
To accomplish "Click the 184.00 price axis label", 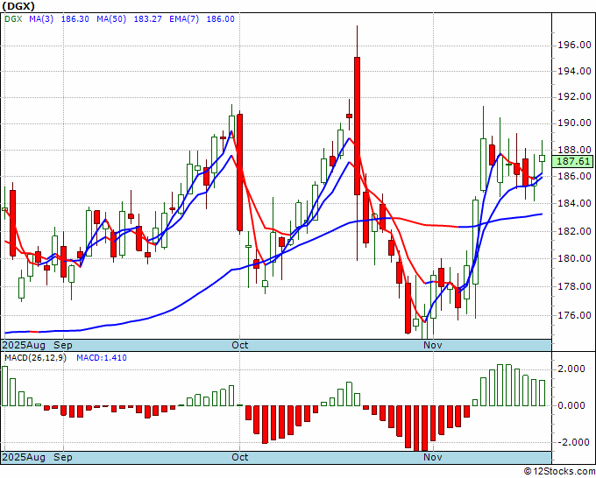I will pyautogui.click(x=574, y=203).
